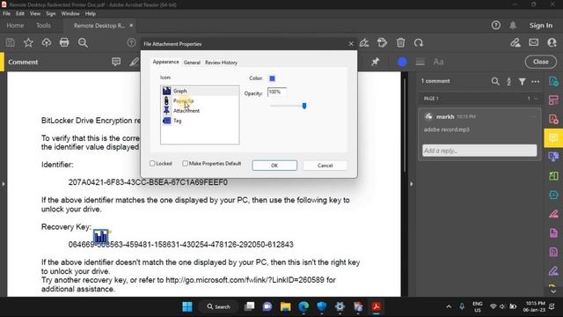Image resolution: width=563 pixels, height=317 pixels.
Task: Open File Explorer from the taskbar
Action: (285, 306)
